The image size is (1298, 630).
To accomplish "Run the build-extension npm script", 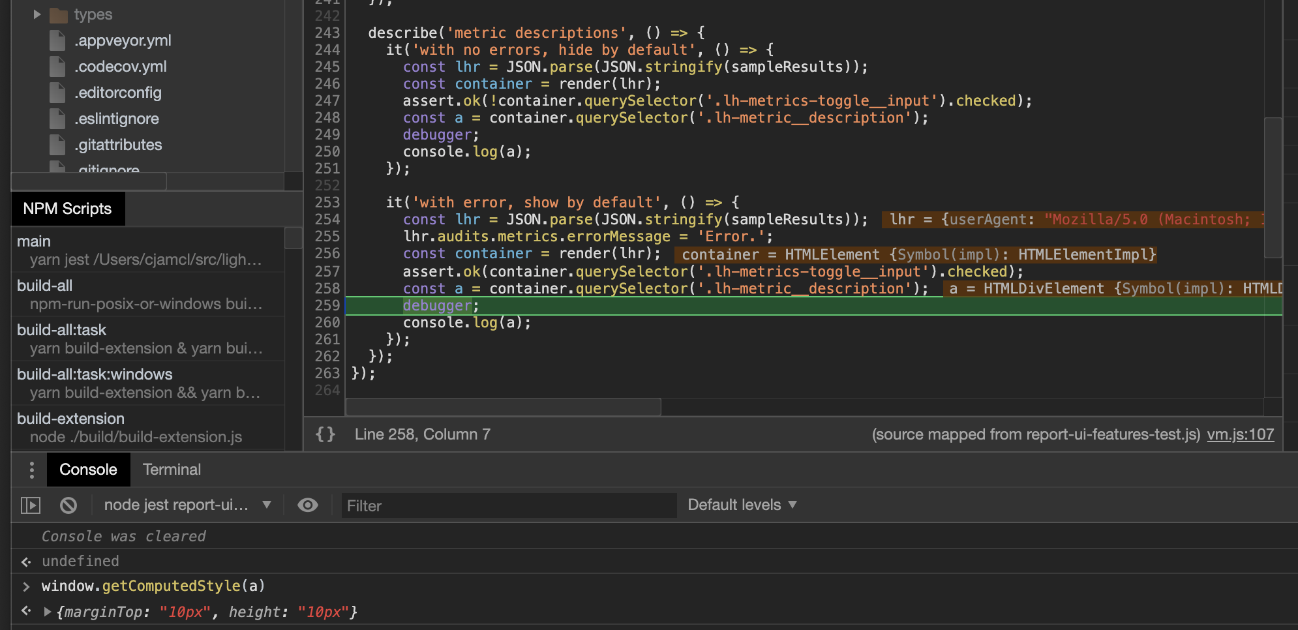I will (70, 419).
